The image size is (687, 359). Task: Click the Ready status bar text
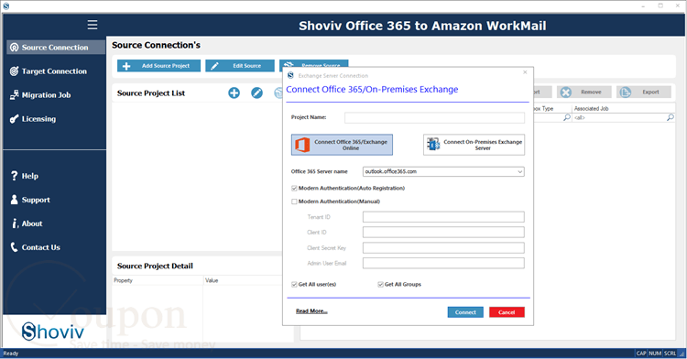[x=11, y=354]
